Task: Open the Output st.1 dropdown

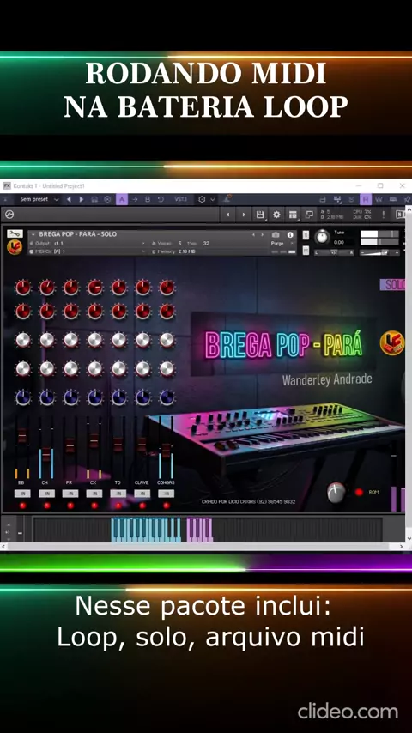Action: point(87,244)
